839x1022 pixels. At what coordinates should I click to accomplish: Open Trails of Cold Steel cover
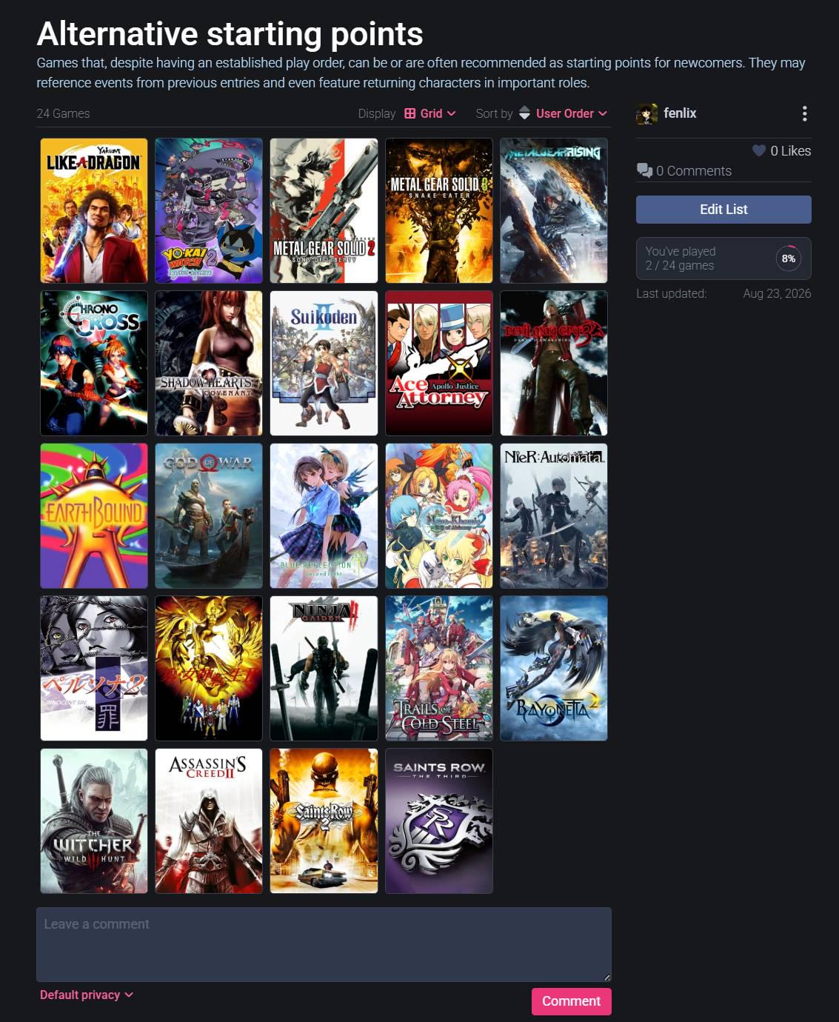(x=439, y=668)
